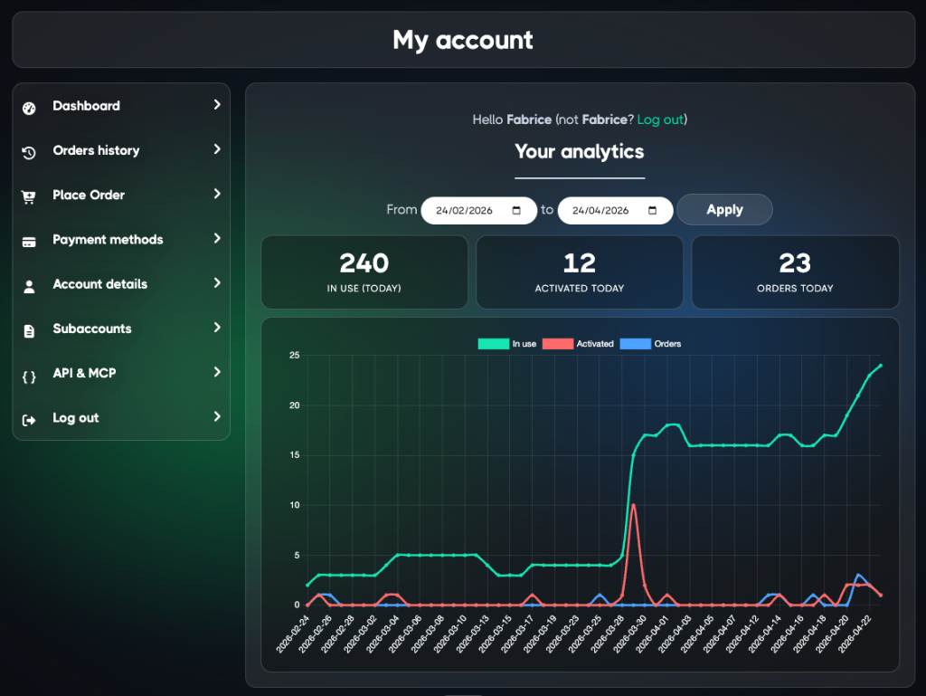This screenshot has height=696, width=926.
Task: Select Place Order in the sidebar
Action: click(121, 195)
